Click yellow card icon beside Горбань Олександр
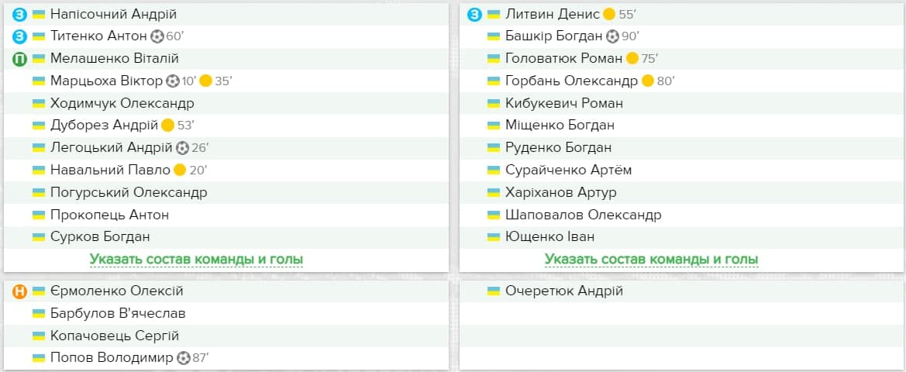Screen dimensions: 906x372 648,81
